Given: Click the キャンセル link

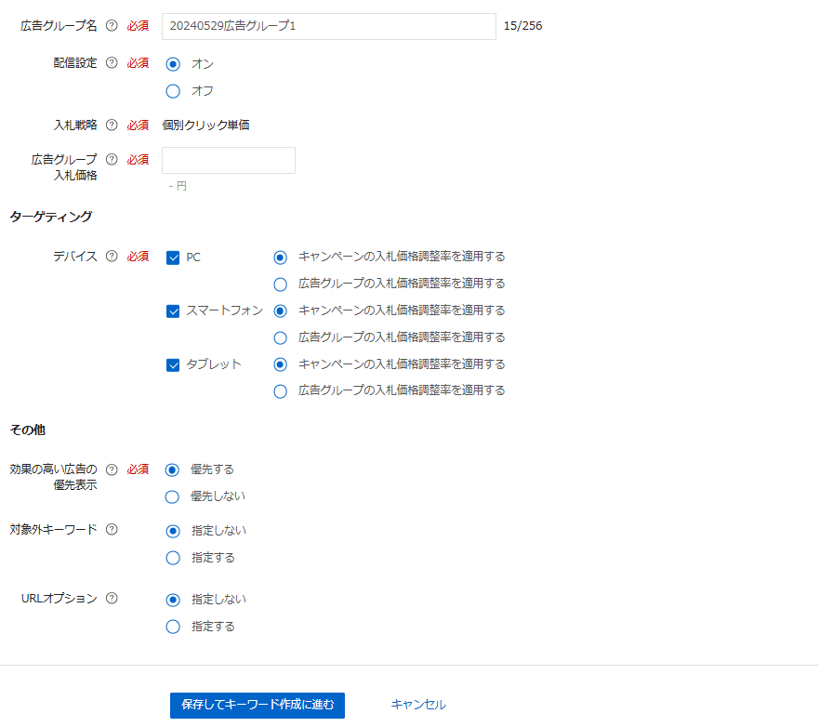Looking at the screenshot, I should [x=418, y=705].
